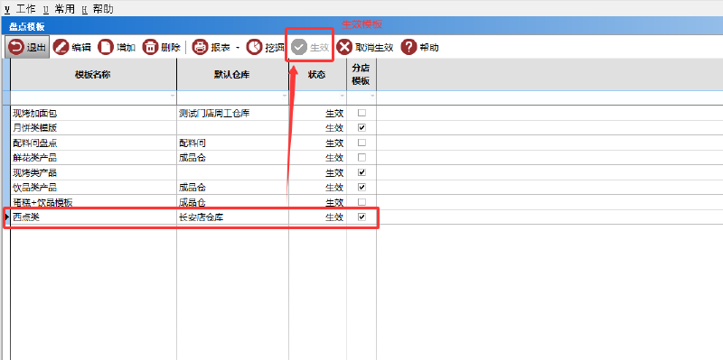Open the 分店模板 column filter dropdown

coord(372,97)
